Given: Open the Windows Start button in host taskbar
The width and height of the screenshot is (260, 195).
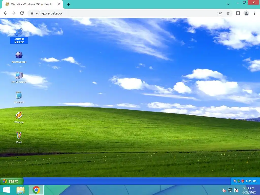Looking at the screenshot, I should point(6,190).
